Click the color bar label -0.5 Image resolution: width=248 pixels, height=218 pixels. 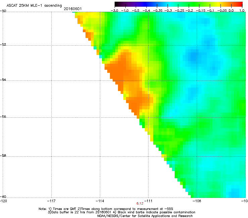coord(135,10)
